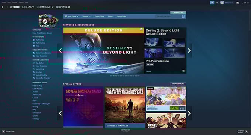Screen dimensions: 251x135
Task: Open the Top Sellers sidebar link
Action: point(40,63)
